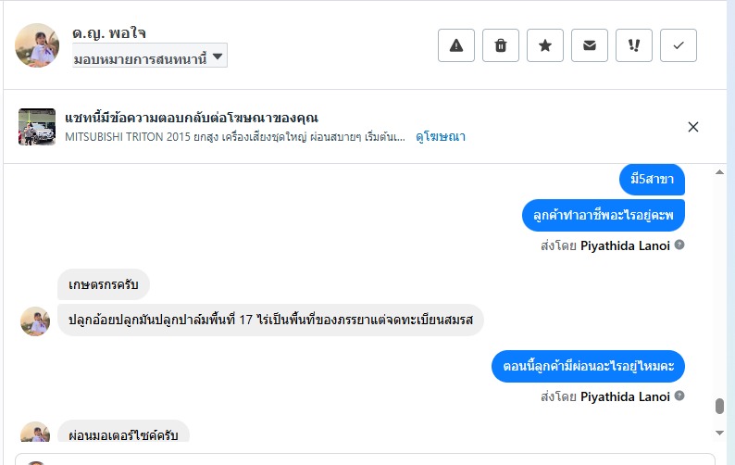
Task: Click the message bubble เกษตรกรครับ
Action: (x=104, y=284)
